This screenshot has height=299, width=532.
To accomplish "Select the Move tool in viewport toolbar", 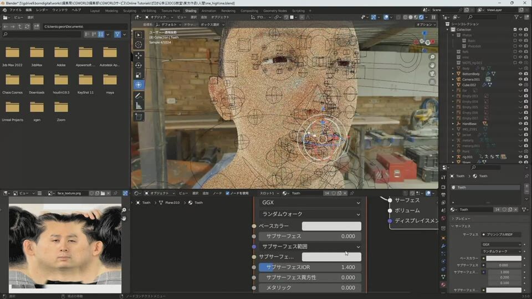I will coord(139,55).
